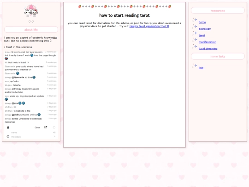Viewport: 249px width, 187px height.
Task: Click the 'about Me' header
Action: pos(31,30)
